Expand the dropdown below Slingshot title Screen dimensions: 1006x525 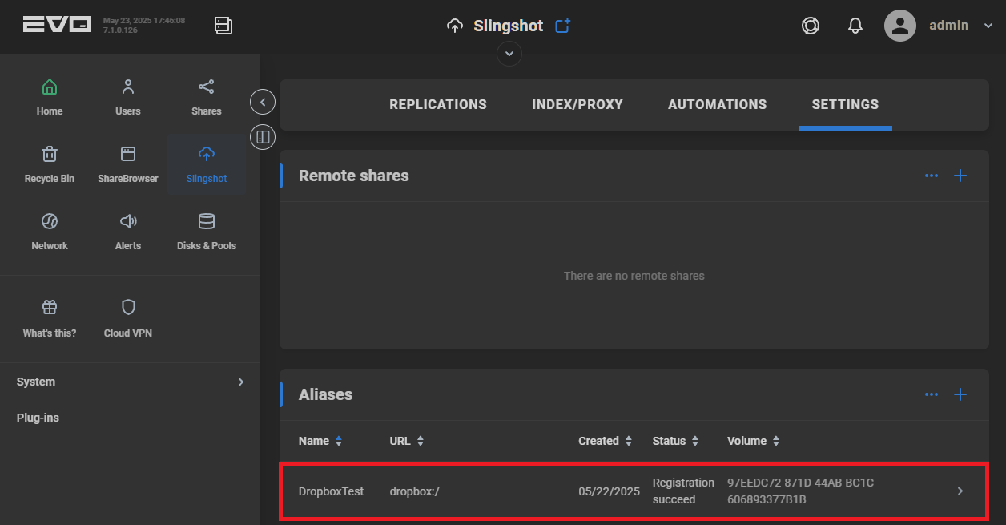pos(509,54)
